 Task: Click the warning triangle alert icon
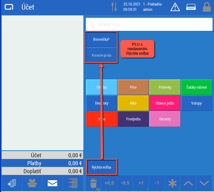[x=175, y=7]
